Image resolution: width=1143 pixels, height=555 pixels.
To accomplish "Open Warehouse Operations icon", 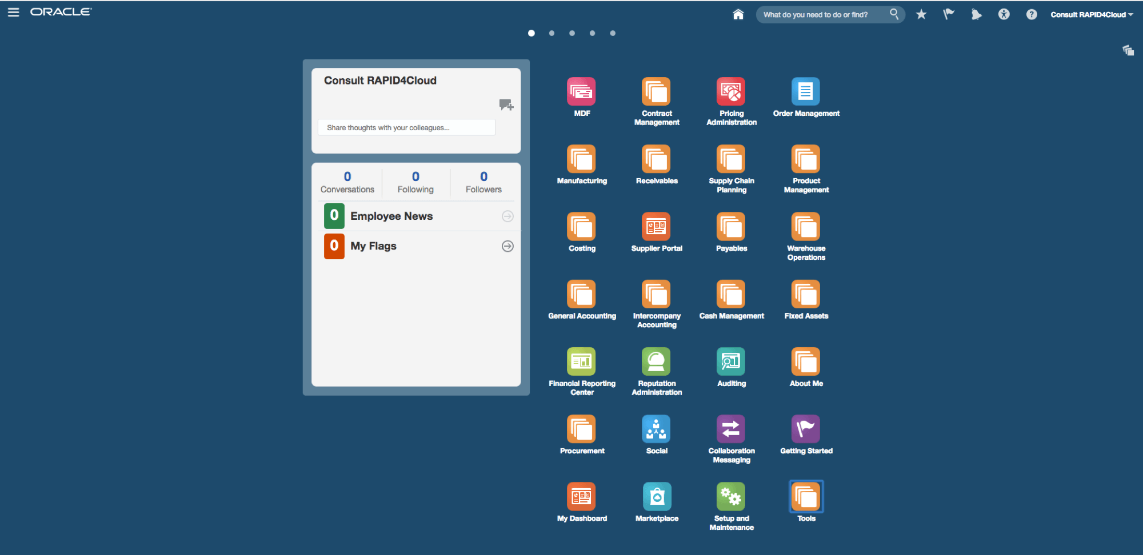I will 806,226.
